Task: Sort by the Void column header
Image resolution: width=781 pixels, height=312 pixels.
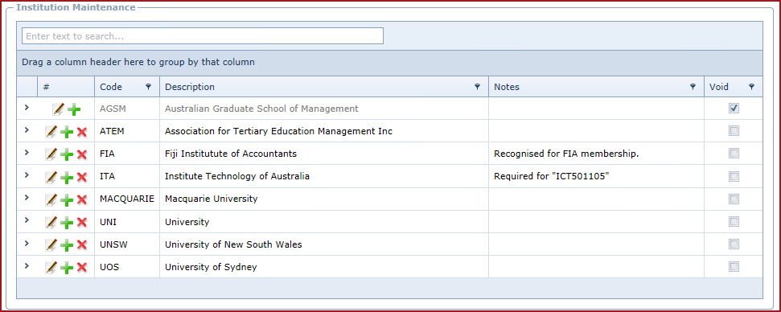Action: click(719, 87)
